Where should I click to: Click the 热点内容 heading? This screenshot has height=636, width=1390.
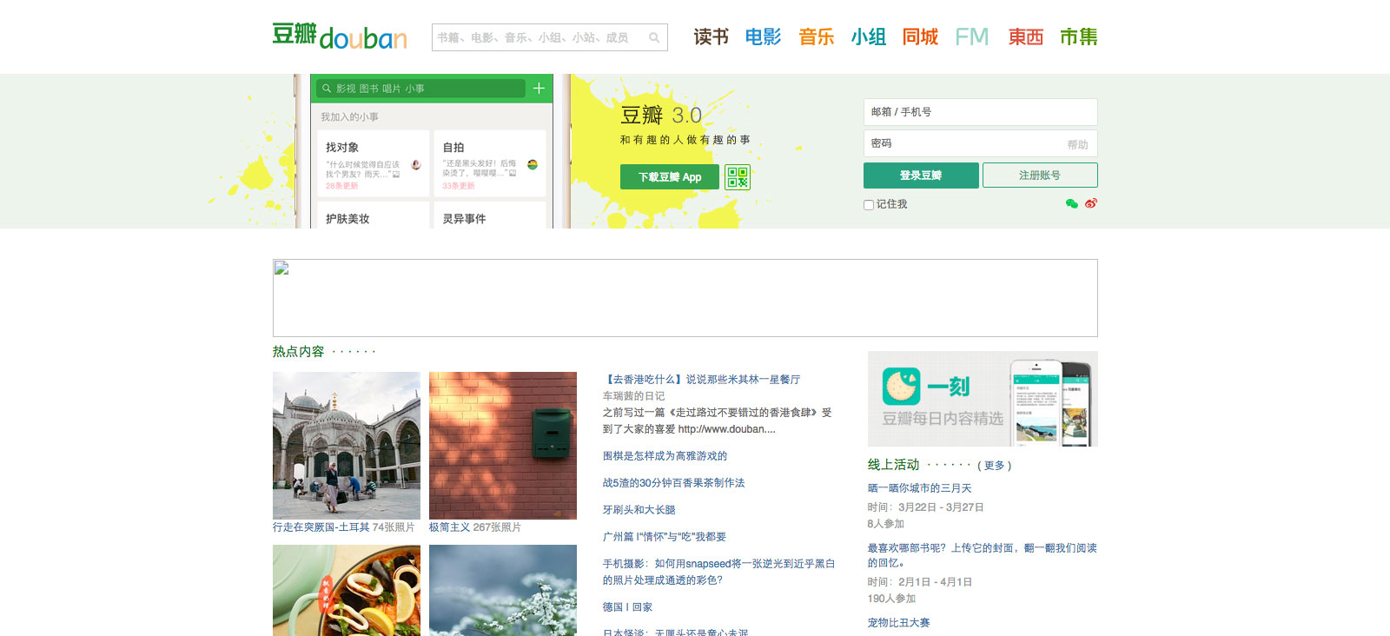[299, 352]
